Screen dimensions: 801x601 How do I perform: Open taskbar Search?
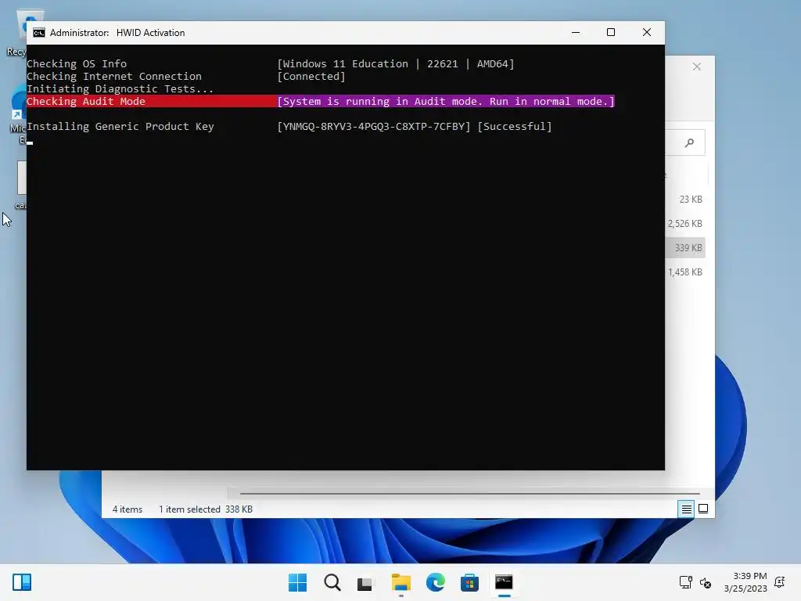332,582
